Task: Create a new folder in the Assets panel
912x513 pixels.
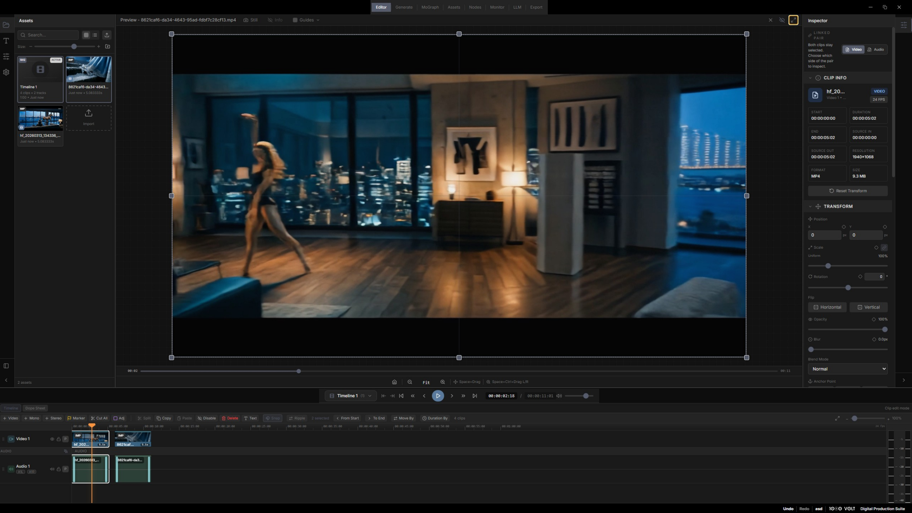Action: (108, 46)
